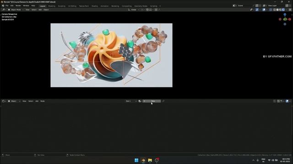Switch to the Scripting workspace tab
The image size is (293, 164).
[154, 6]
